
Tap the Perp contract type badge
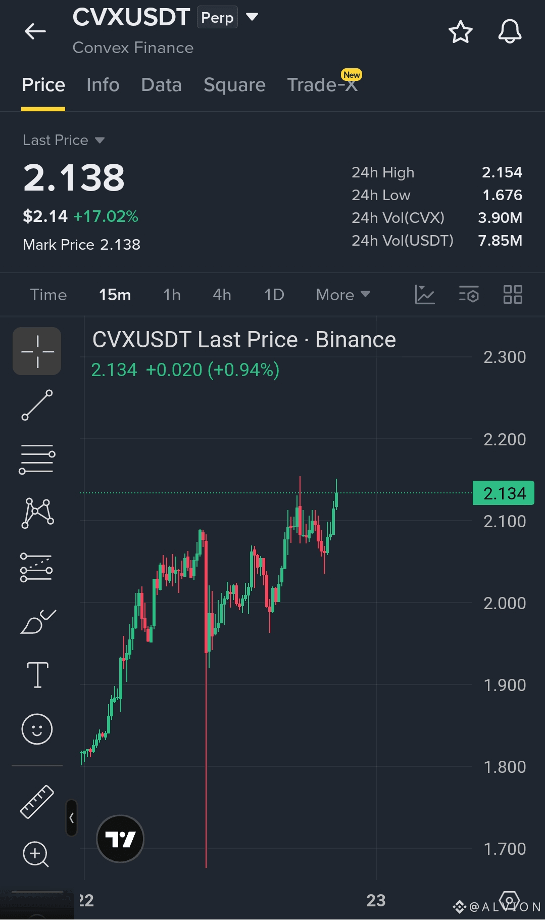217,17
